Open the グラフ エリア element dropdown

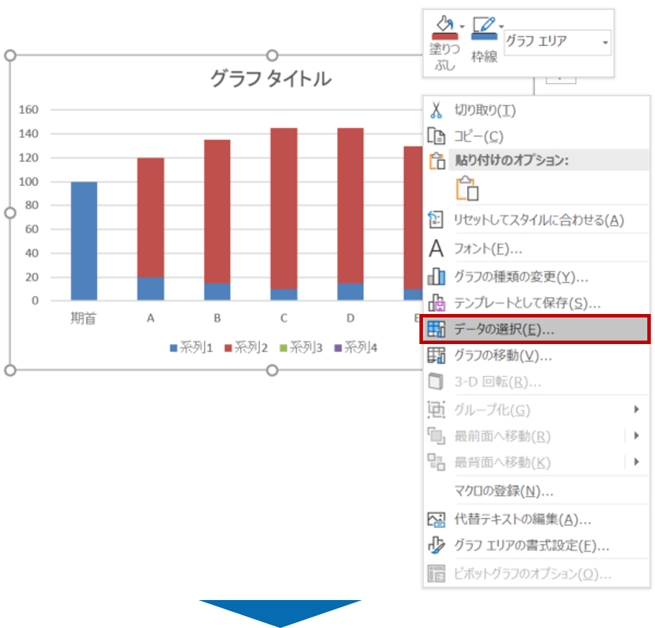point(605,43)
